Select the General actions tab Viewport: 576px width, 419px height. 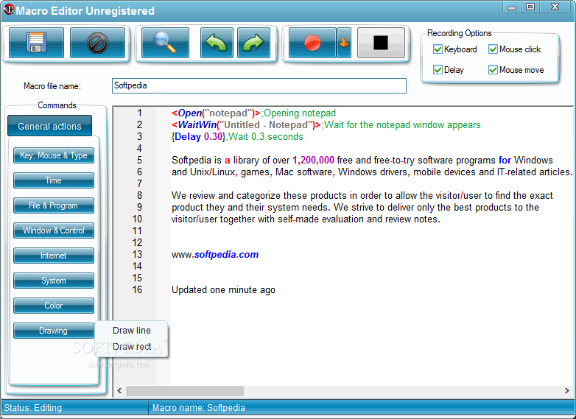tap(49, 126)
